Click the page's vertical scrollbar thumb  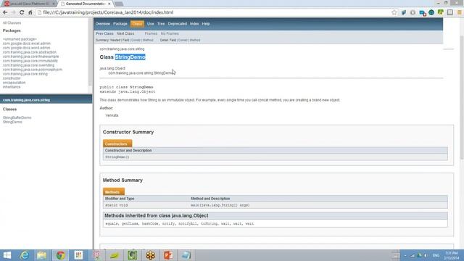462,98
